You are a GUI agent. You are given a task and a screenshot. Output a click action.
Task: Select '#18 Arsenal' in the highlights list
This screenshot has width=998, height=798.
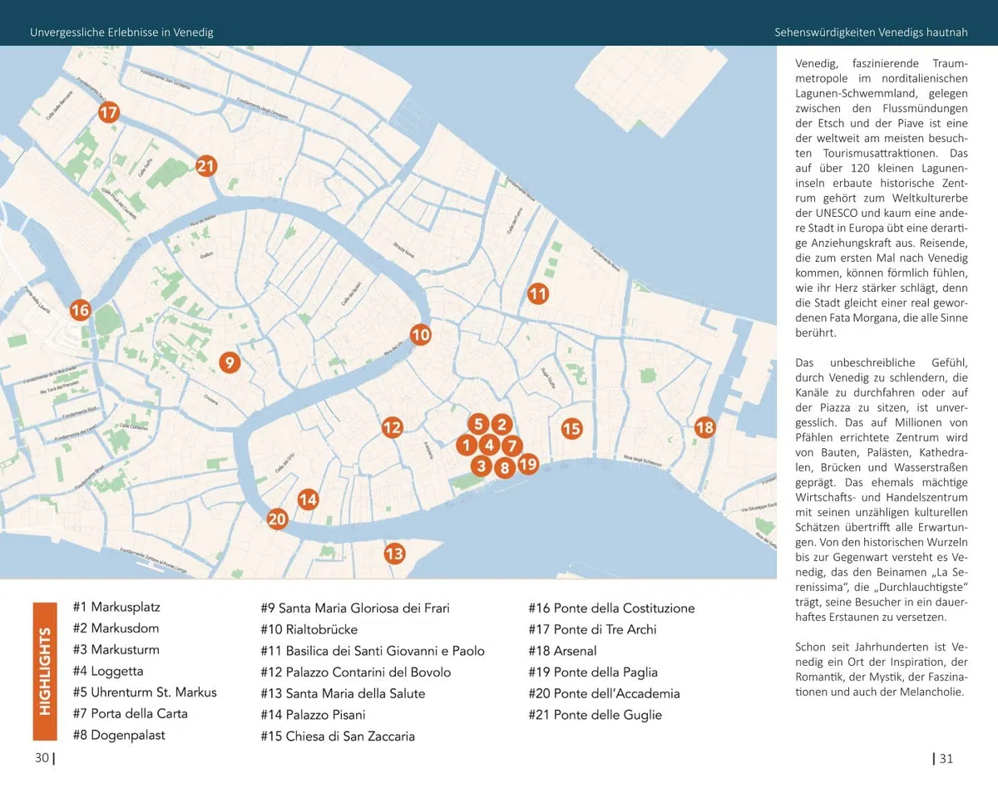point(562,651)
